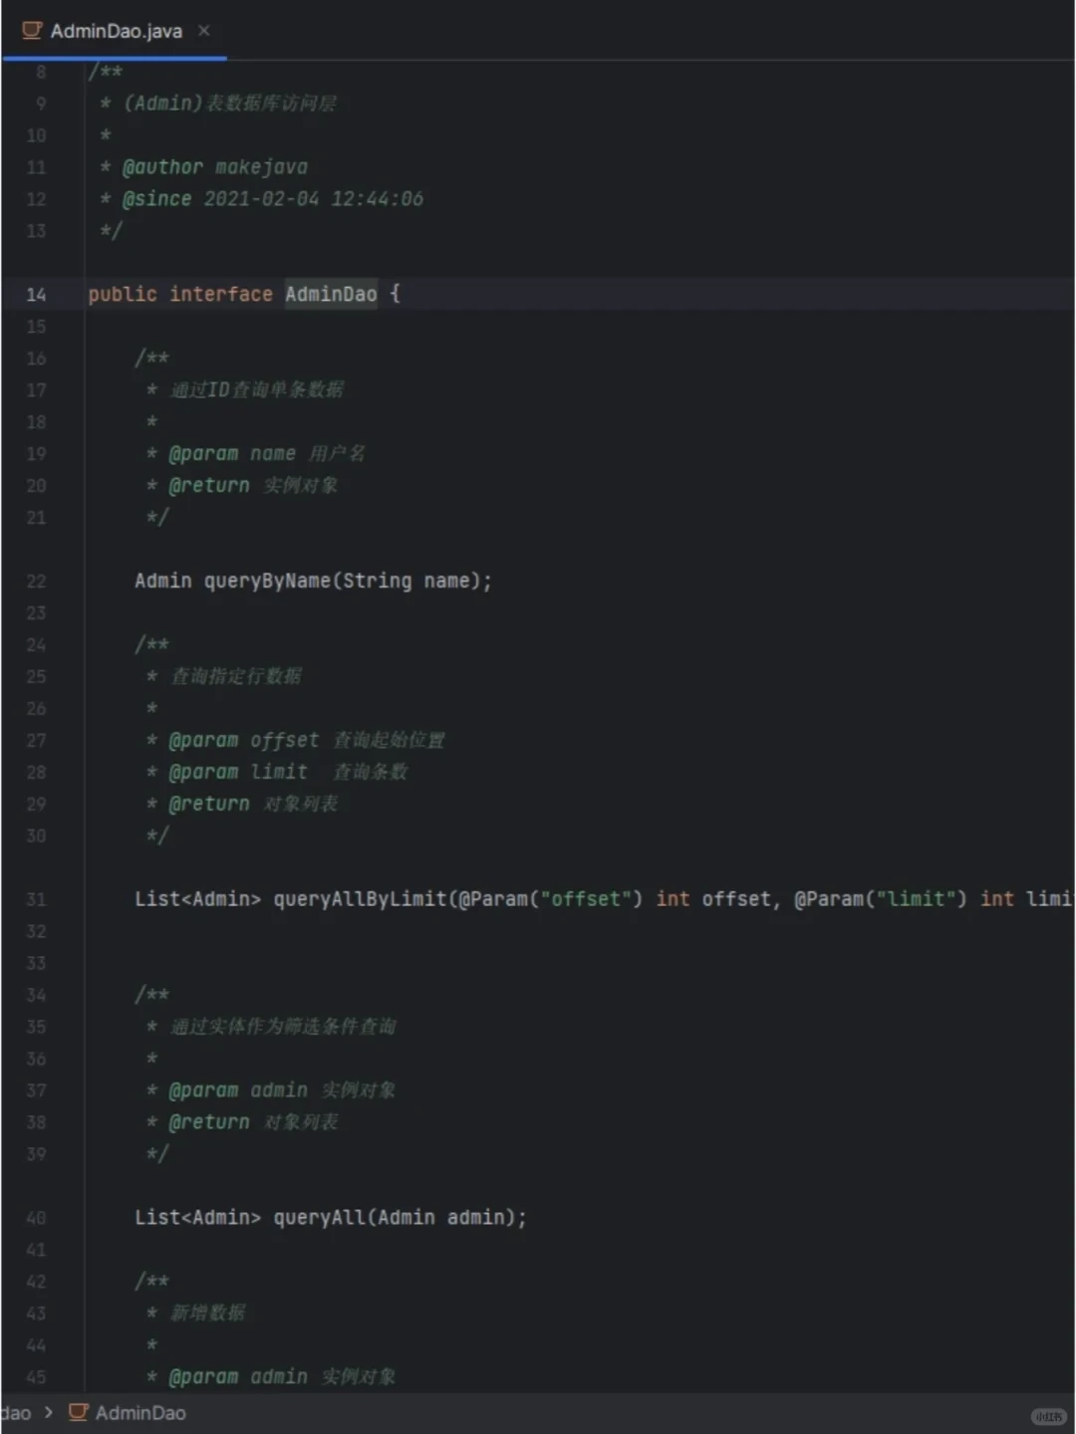Click the watermark badge in bottom-right corner
The width and height of the screenshot is (1076, 1434).
(1048, 1416)
